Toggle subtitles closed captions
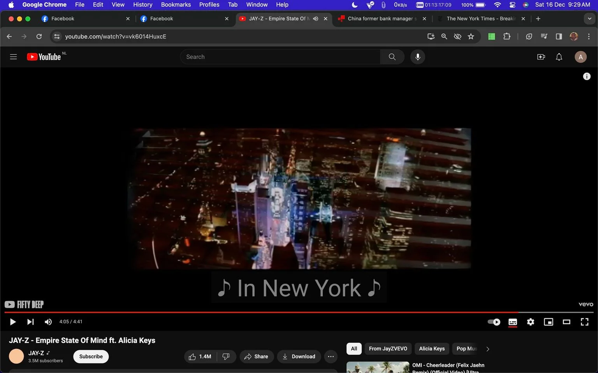The image size is (598, 373). tap(512, 322)
